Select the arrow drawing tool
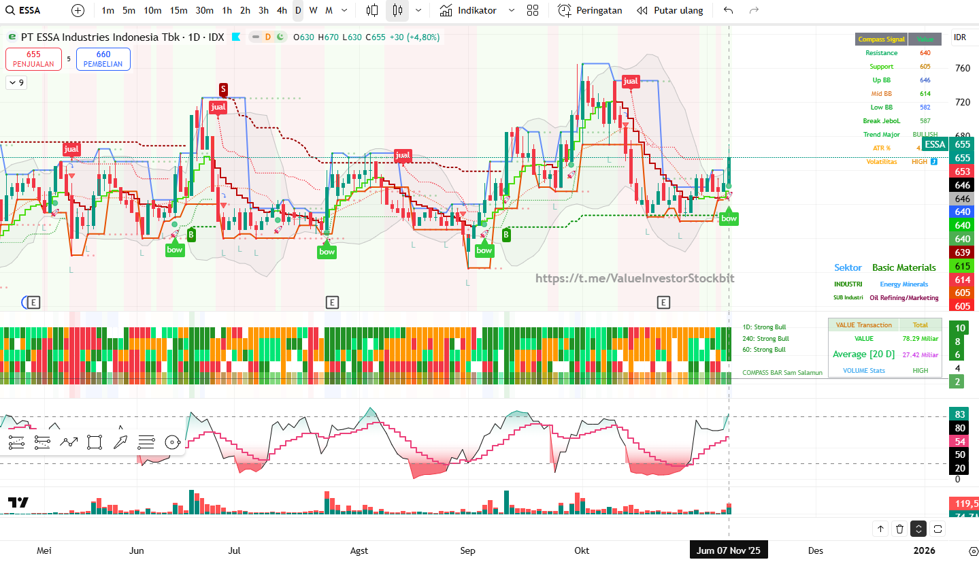The height and width of the screenshot is (562, 979). pyautogui.click(x=120, y=441)
